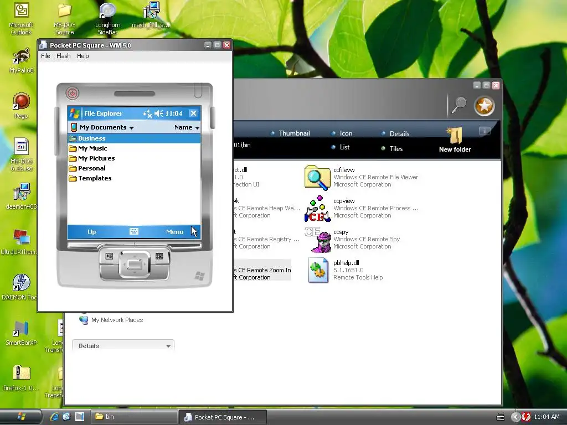The image size is (567, 425).
Task: Click the Start button on taskbar
Action: coord(21,417)
